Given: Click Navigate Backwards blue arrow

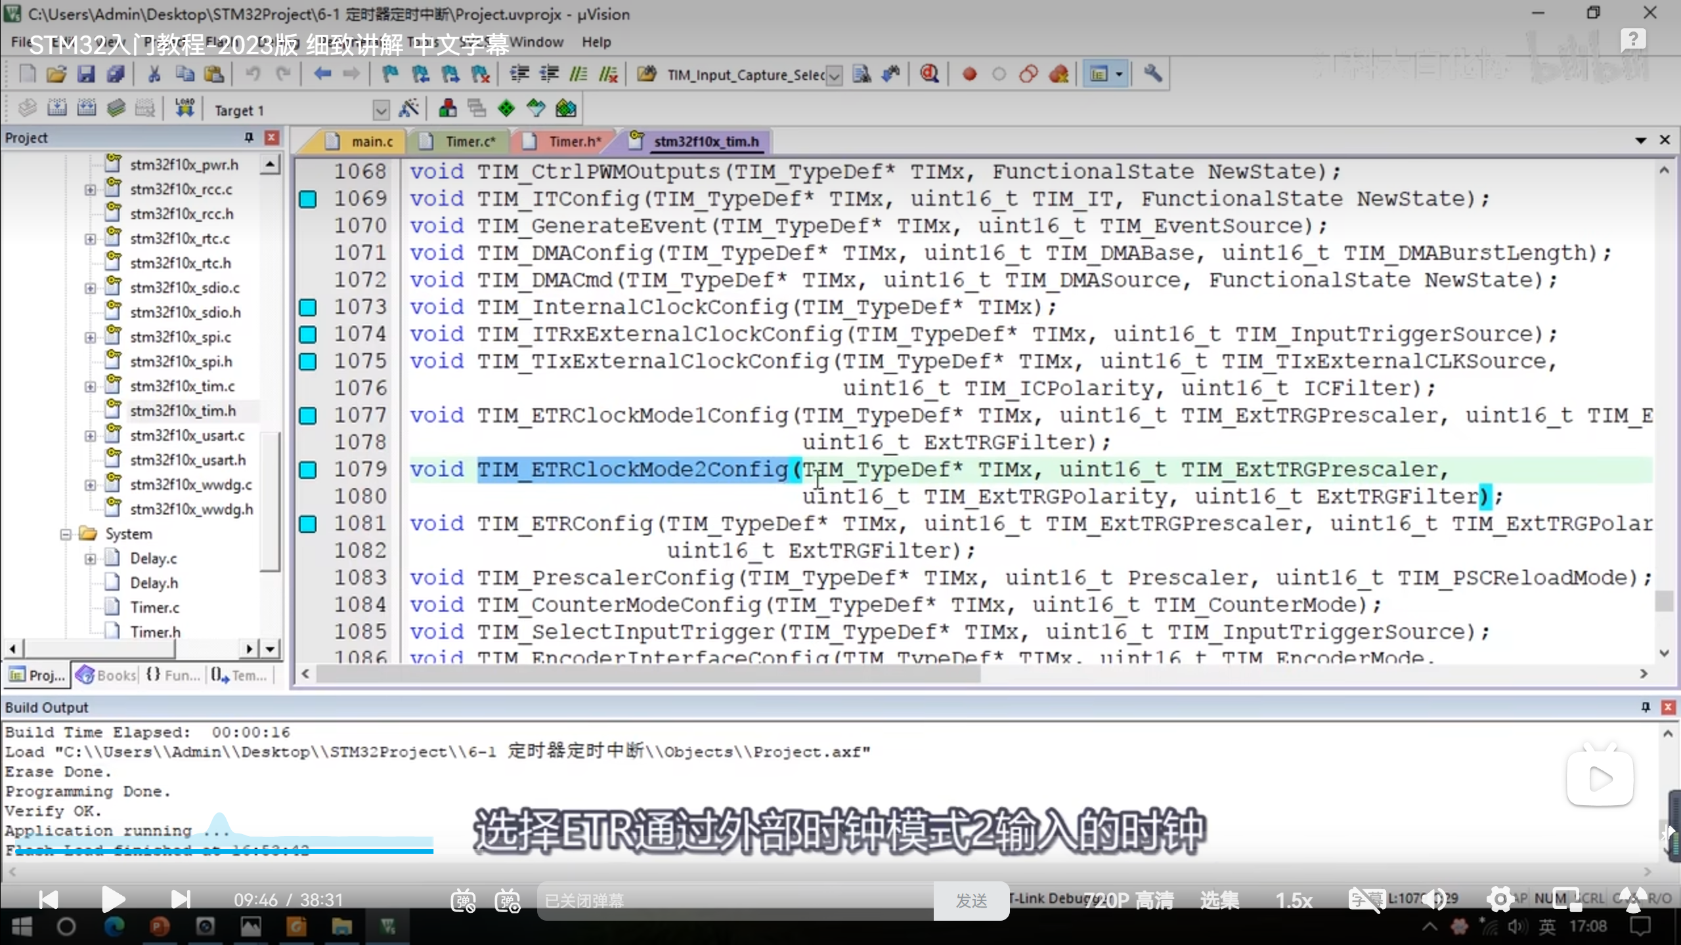Looking at the screenshot, I should [322, 74].
